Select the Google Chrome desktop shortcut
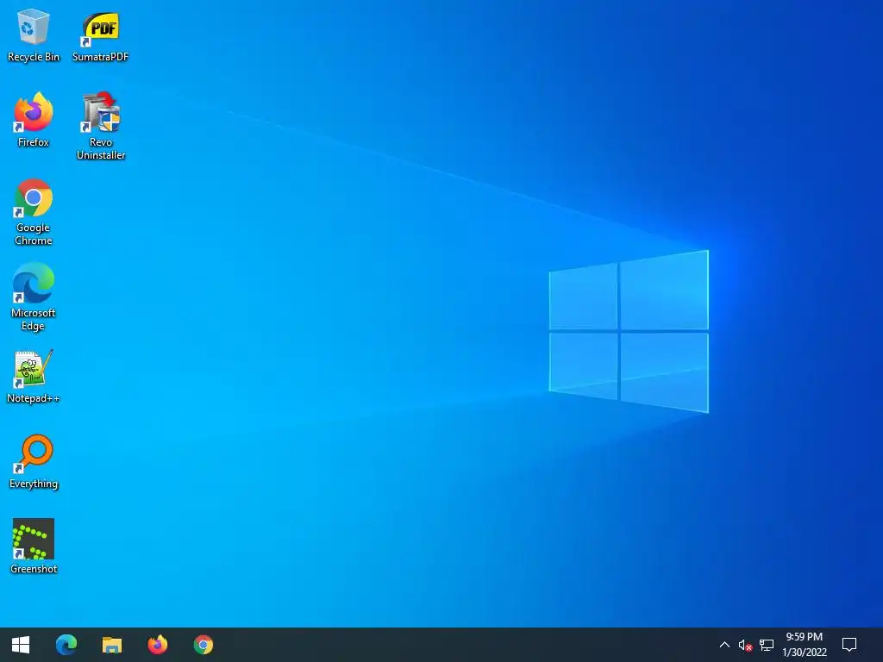The image size is (883, 662). tap(34, 212)
